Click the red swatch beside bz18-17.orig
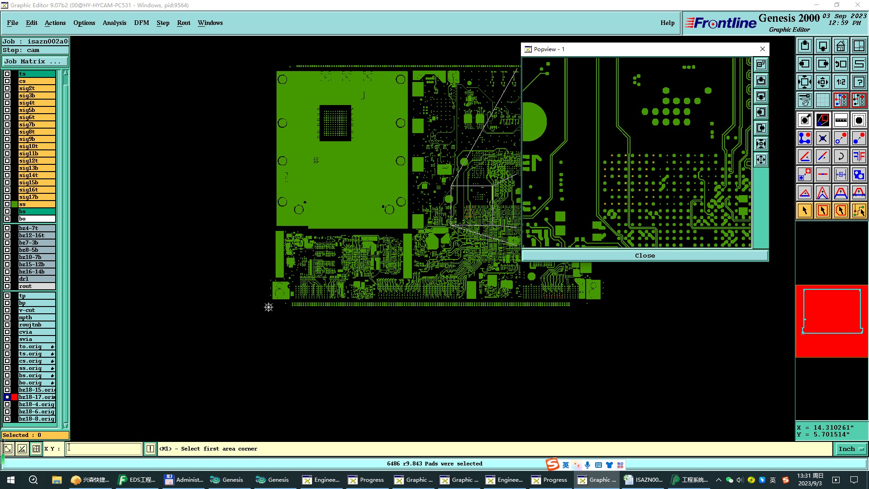 [15, 397]
